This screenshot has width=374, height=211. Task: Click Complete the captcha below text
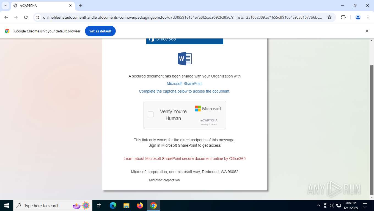185,91
